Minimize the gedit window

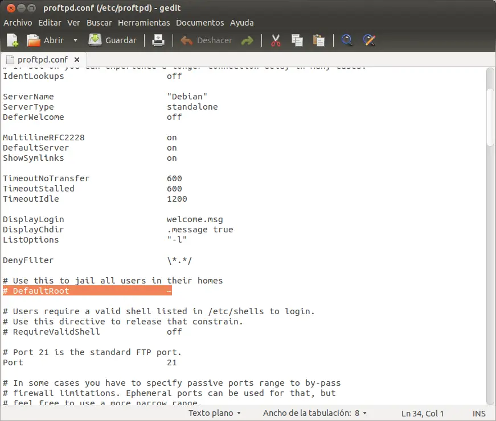click(x=21, y=8)
